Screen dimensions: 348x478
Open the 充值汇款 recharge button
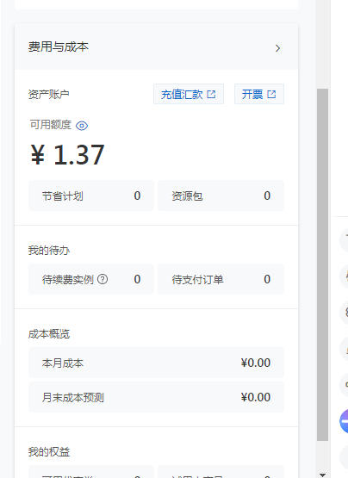(x=189, y=94)
